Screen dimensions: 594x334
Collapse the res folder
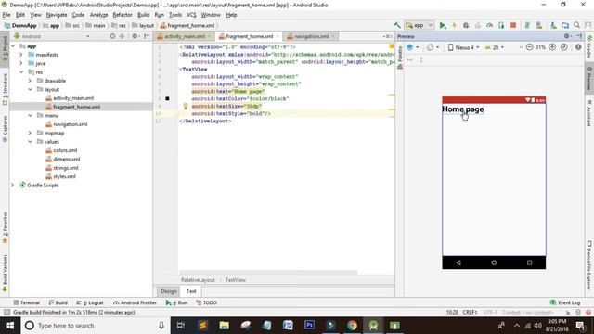[x=21, y=72]
